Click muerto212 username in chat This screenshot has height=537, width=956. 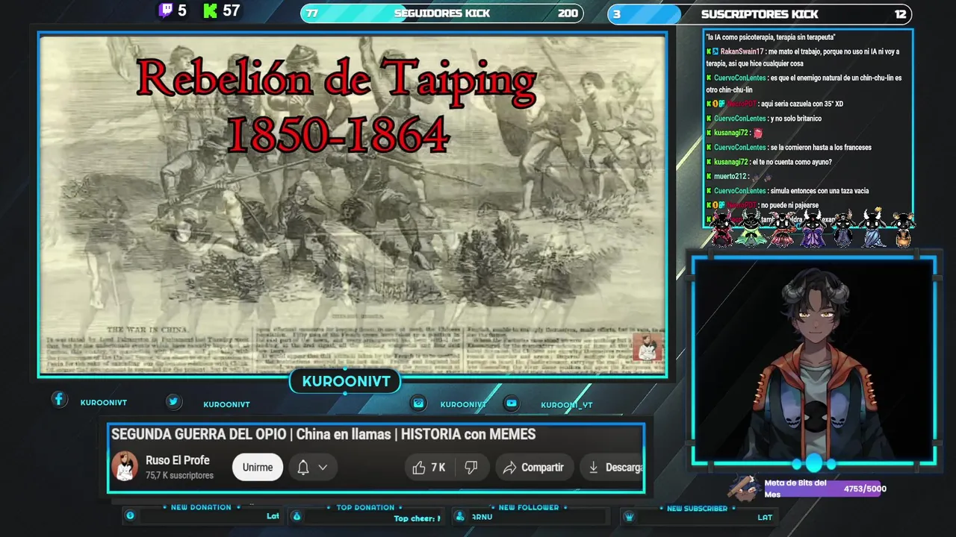(x=730, y=176)
